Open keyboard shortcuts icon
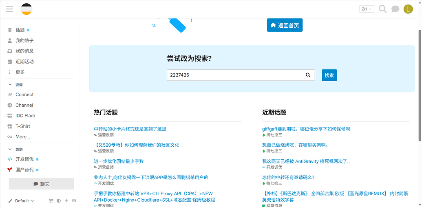The height and width of the screenshot is (207, 422). pos(74,201)
